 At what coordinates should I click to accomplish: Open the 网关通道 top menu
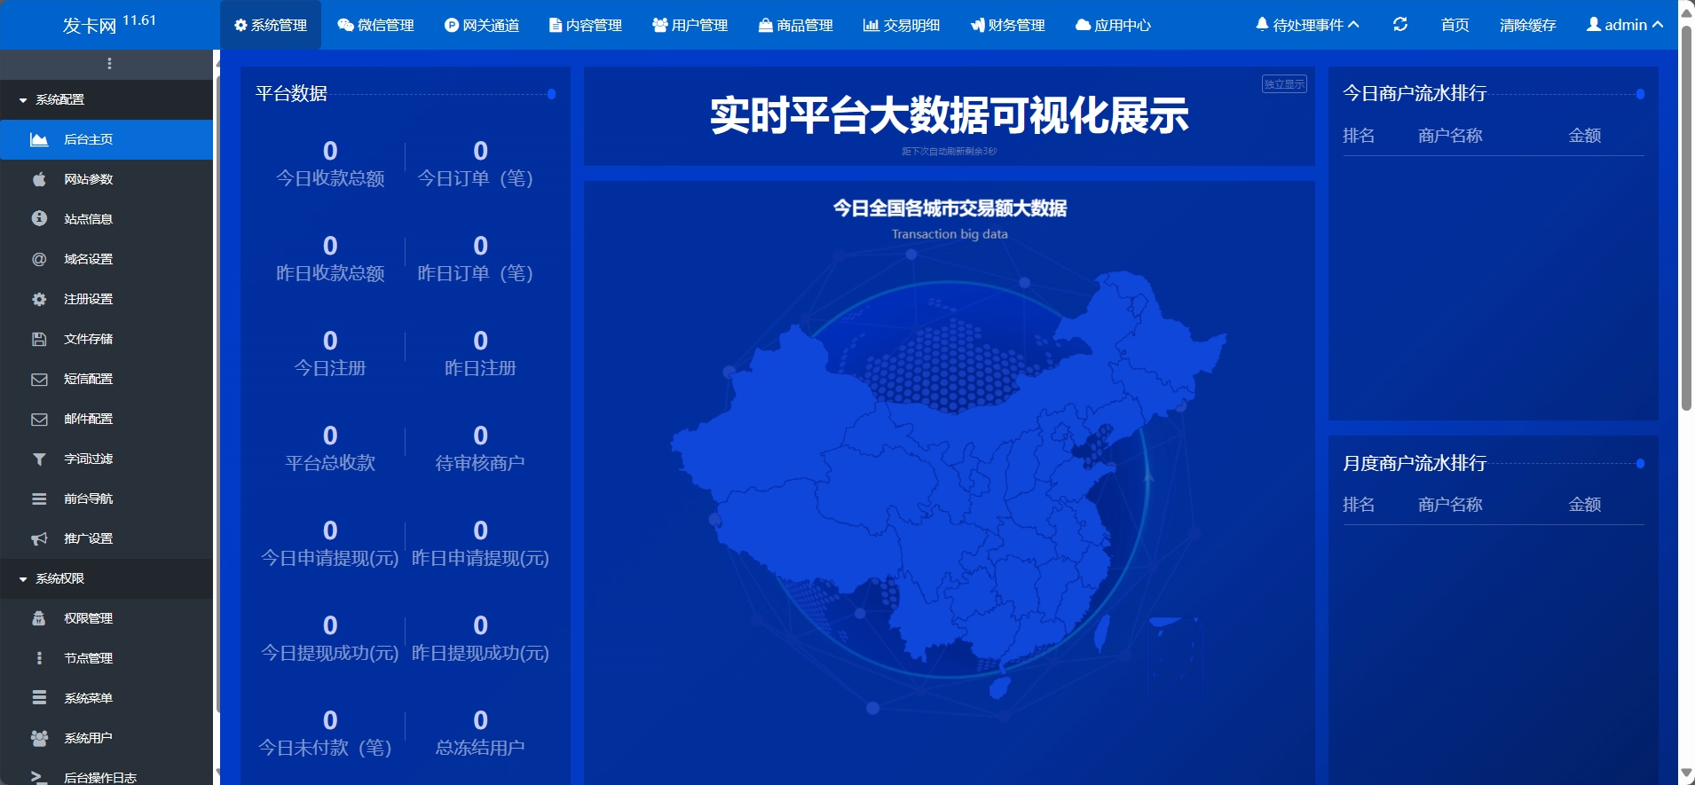pos(482,25)
